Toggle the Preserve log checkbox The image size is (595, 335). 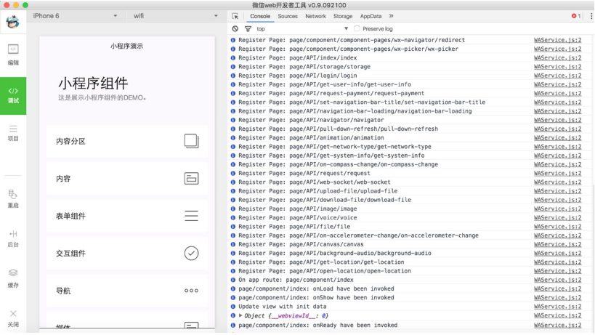[357, 28]
